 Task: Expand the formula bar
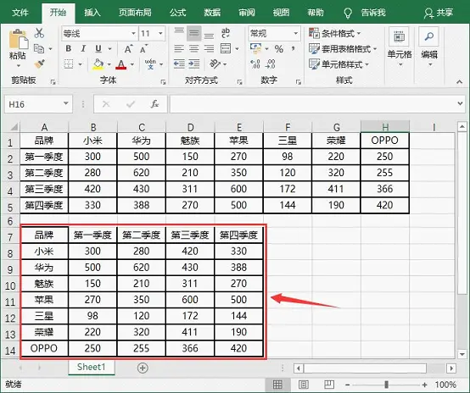click(460, 103)
